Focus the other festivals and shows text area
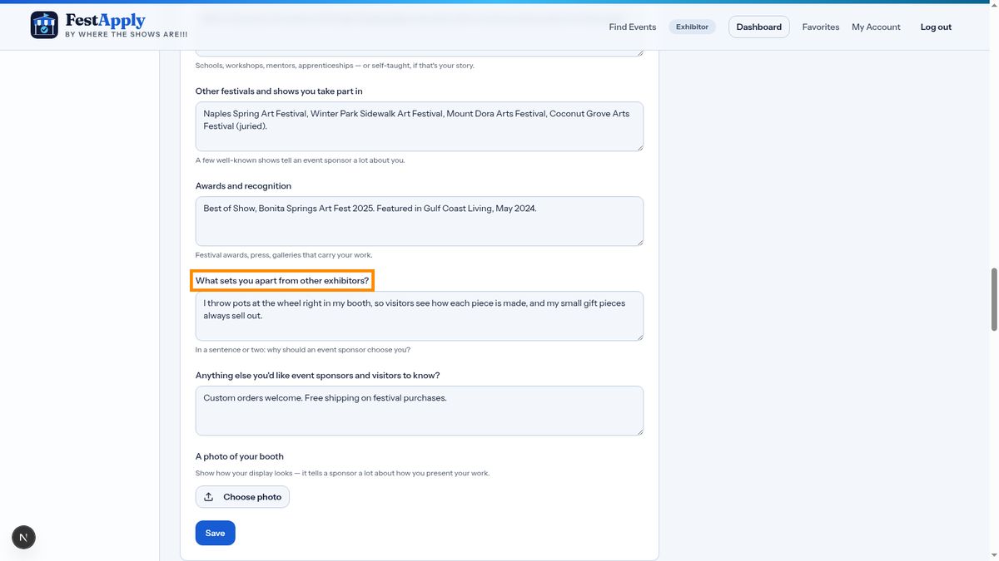999x561 pixels. (x=420, y=126)
